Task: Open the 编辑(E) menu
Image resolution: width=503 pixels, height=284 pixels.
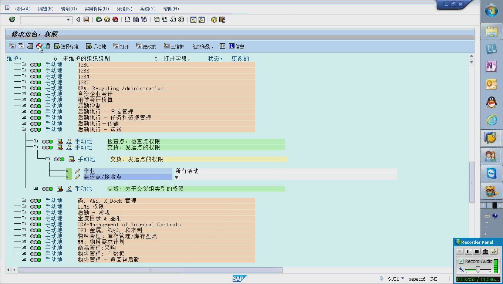Action: tap(45, 9)
